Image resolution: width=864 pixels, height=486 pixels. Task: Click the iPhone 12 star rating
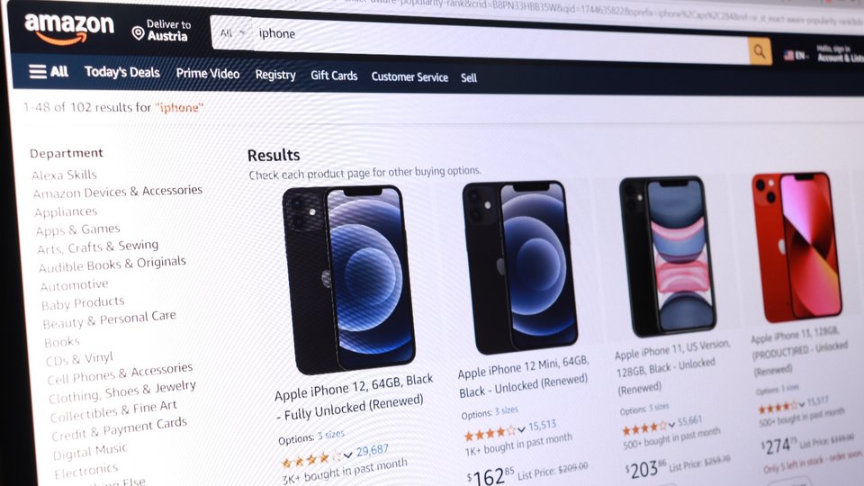pyautogui.click(x=311, y=459)
